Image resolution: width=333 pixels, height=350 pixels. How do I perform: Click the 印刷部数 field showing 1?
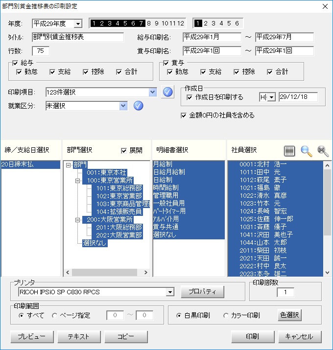[x=285, y=292]
